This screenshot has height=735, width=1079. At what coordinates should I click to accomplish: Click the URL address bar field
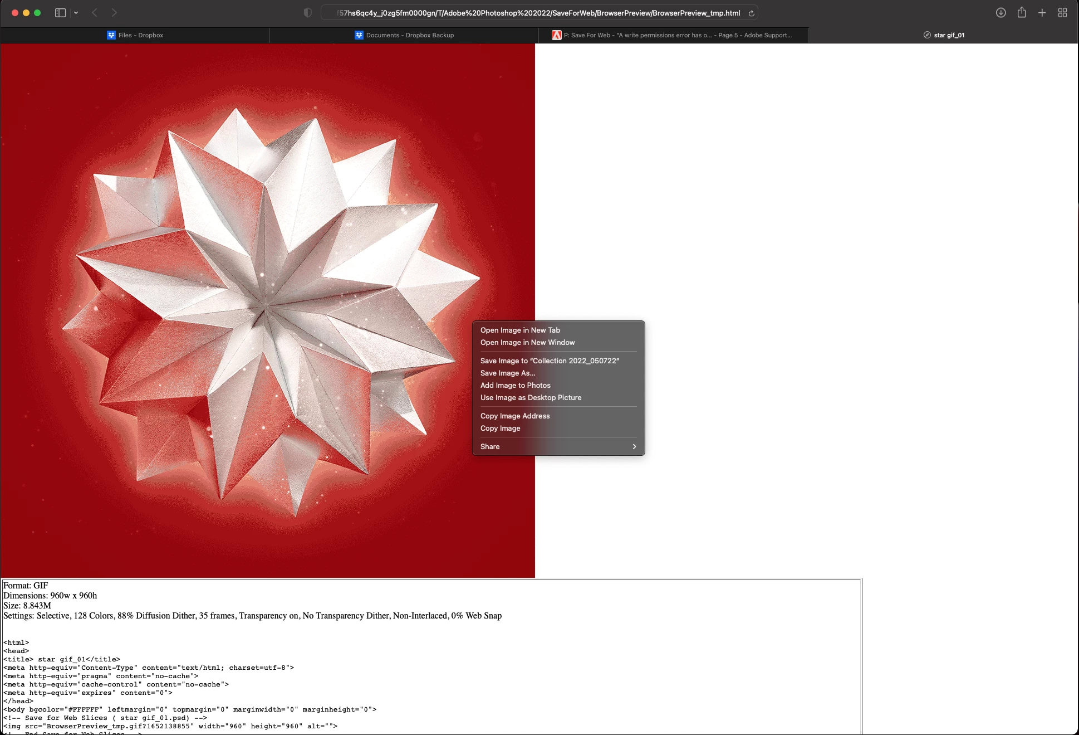point(539,13)
